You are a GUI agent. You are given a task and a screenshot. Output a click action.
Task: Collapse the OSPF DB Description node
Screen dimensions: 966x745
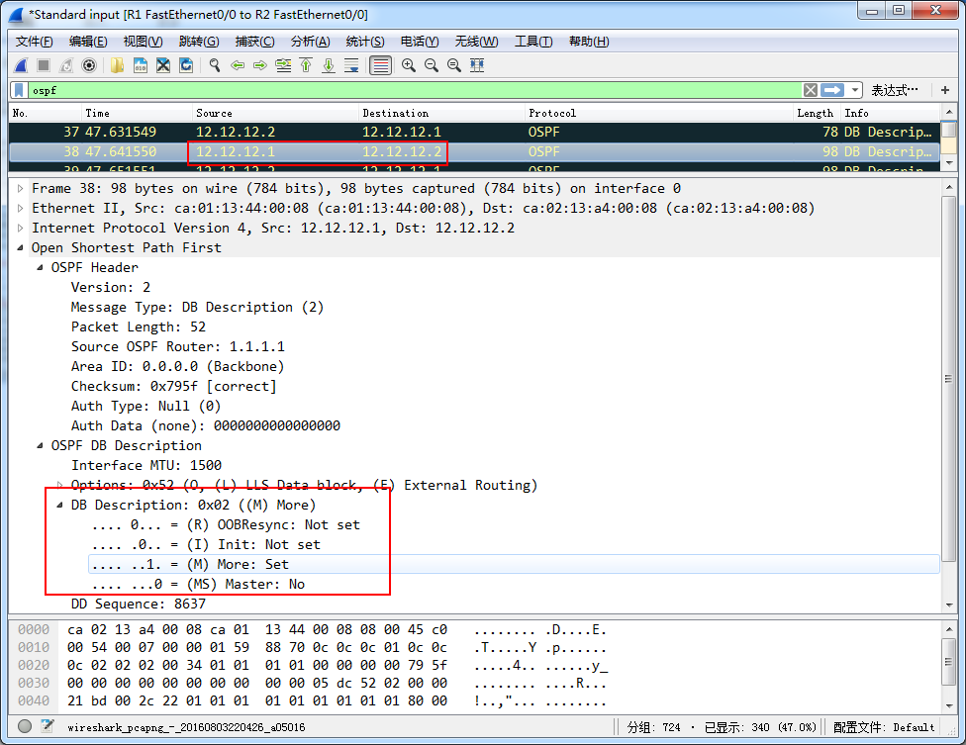(40, 445)
